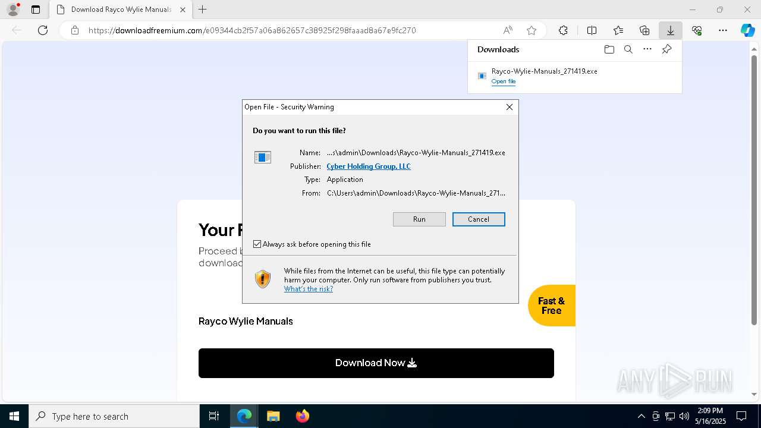Click Cyber Holding Group, LLC publisher link
Image resolution: width=761 pixels, height=428 pixels.
(x=369, y=166)
